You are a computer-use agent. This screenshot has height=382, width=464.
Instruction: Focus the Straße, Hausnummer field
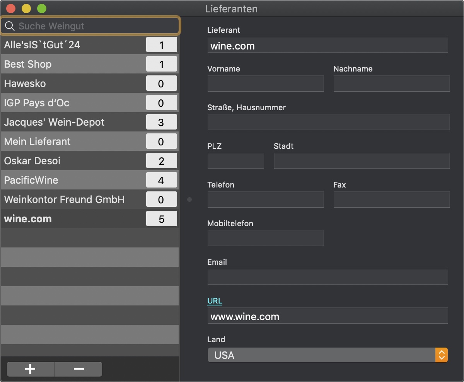point(329,122)
